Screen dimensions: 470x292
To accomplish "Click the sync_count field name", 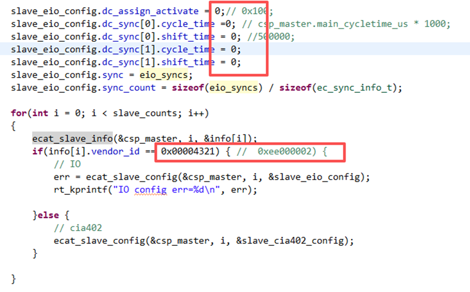I will (129, 88).
